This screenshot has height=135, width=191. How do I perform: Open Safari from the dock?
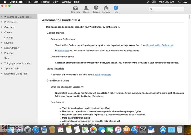coord(36,130)
